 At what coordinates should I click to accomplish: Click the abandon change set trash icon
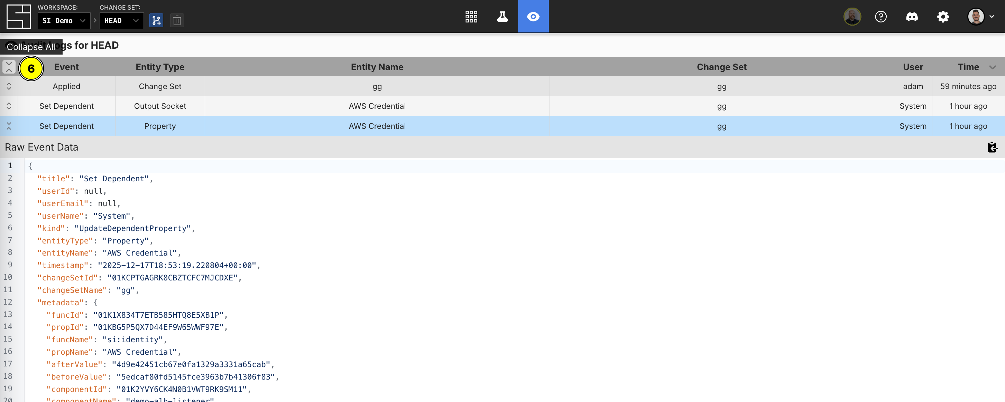[177, 20]
